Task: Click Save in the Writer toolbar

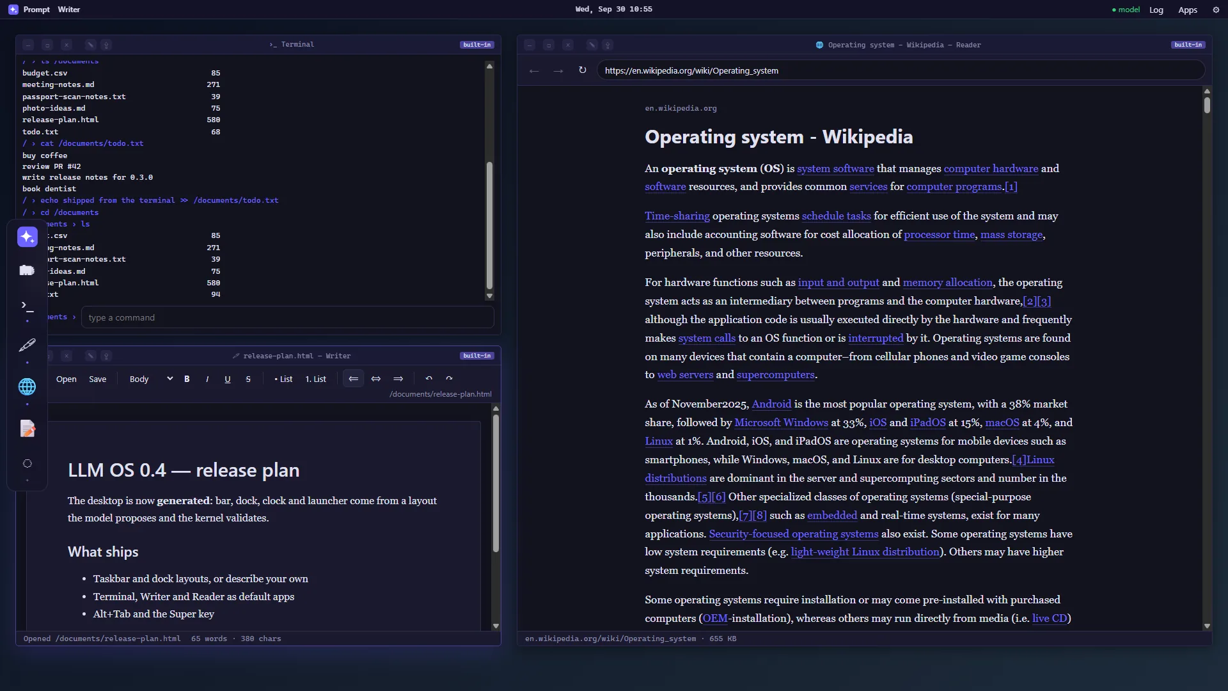Action: tap(98, 379)
